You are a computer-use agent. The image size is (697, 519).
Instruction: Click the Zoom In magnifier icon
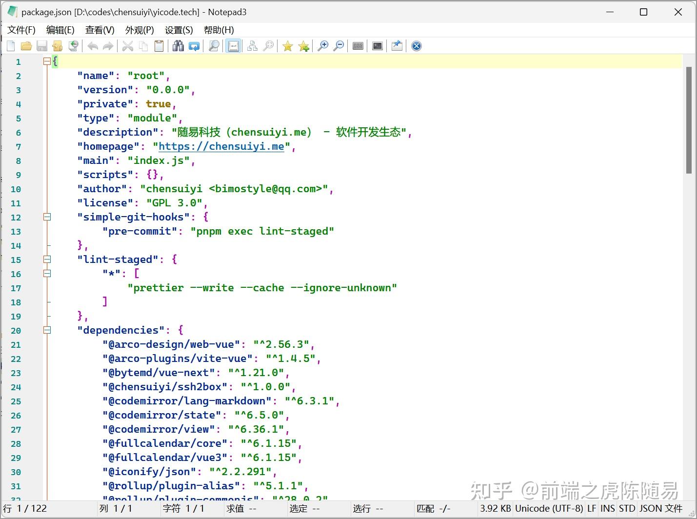pos(322,46)
